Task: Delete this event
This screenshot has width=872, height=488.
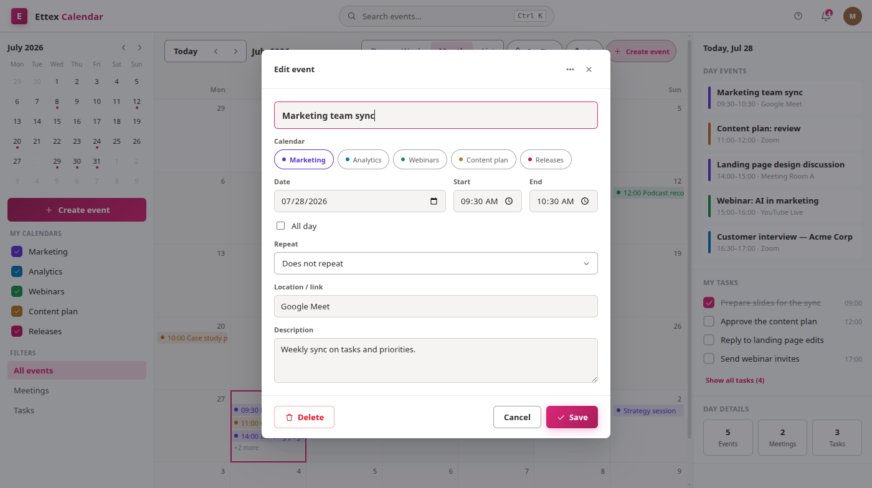Action: pos(304,417)
